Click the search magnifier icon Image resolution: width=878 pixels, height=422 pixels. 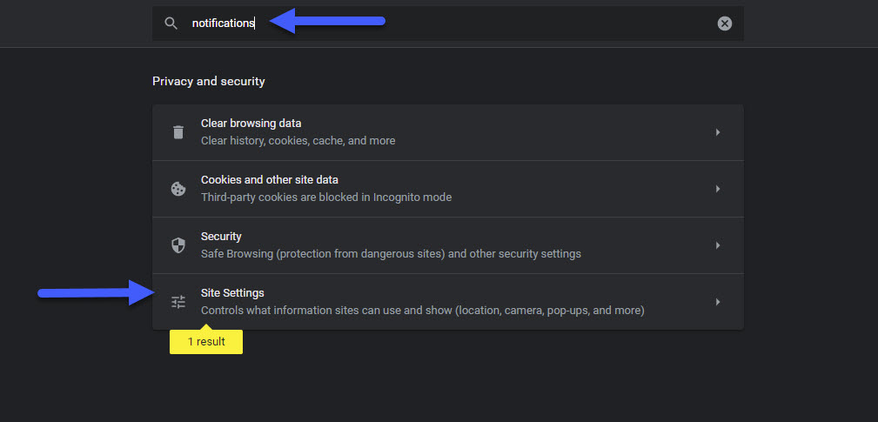171,23
